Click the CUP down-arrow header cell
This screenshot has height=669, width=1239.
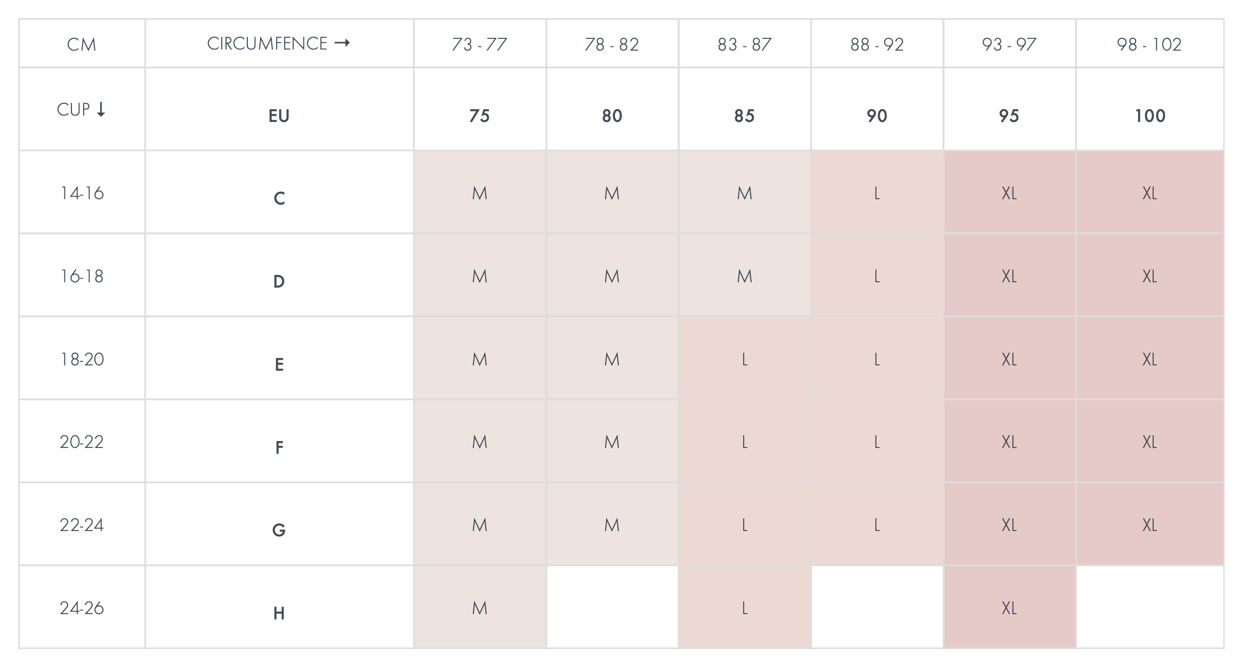[82, 109]
